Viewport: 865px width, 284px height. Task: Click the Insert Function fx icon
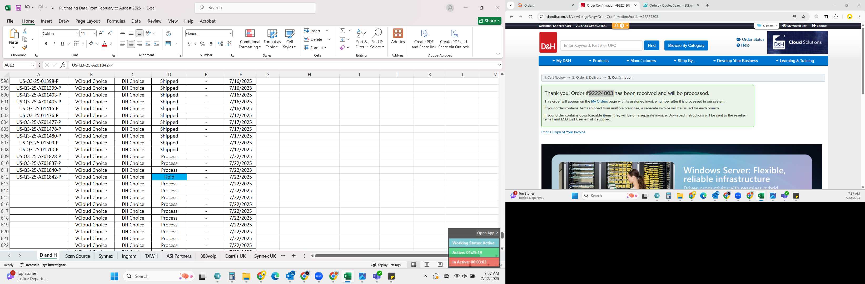pyautogui.click(x=63, y=65)
